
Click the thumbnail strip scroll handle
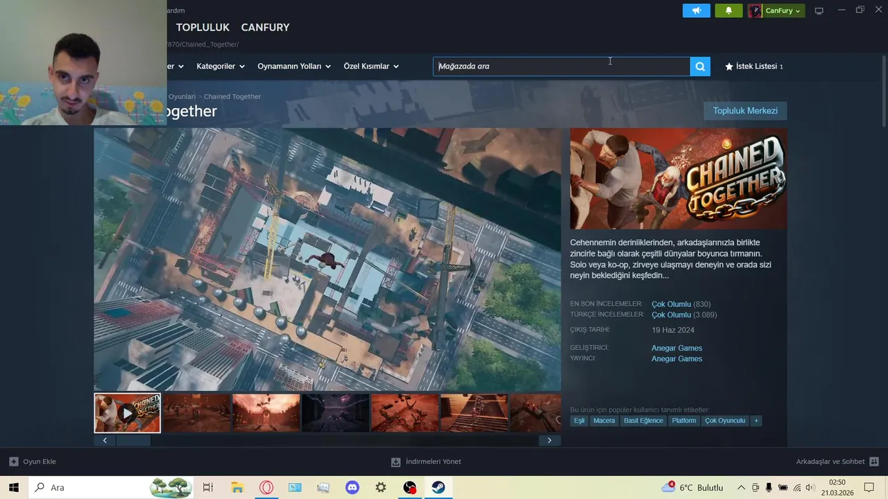click(133, 440)
